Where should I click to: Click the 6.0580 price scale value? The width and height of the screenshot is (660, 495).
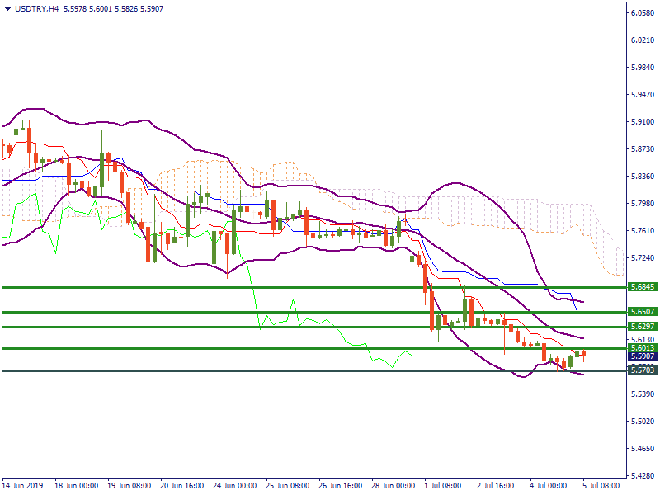(642, 13)
